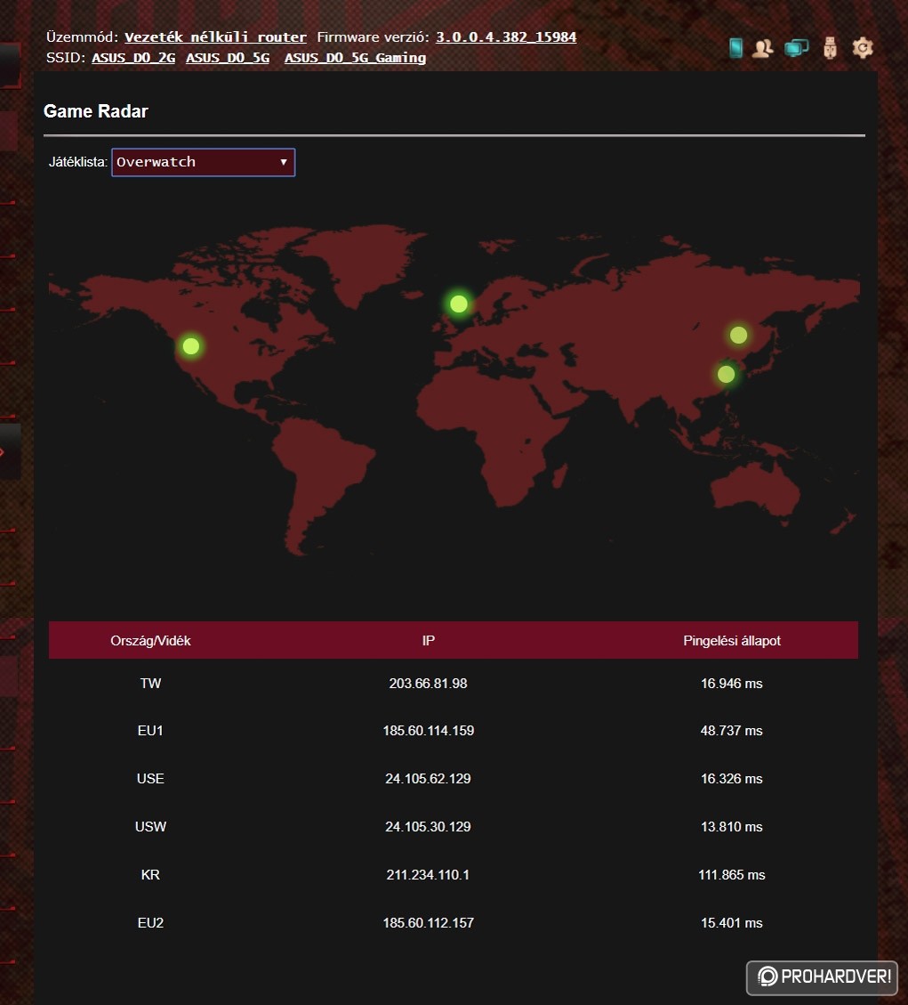The width and height of the screenshot is (908, 1005).
Task: Select the USW row label
Action: point(150,827)
